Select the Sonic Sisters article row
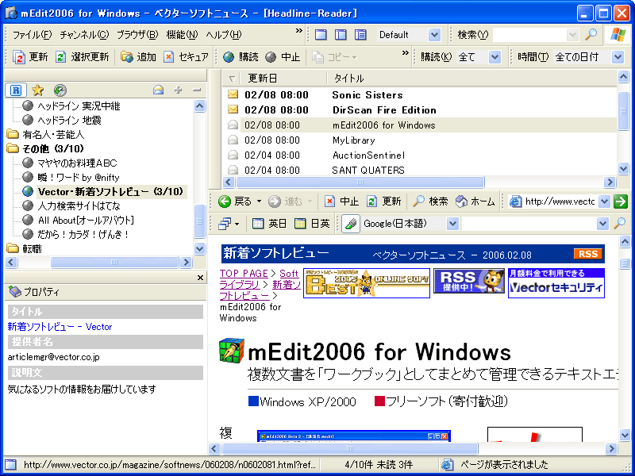The image size is (635, 476). 419,94
